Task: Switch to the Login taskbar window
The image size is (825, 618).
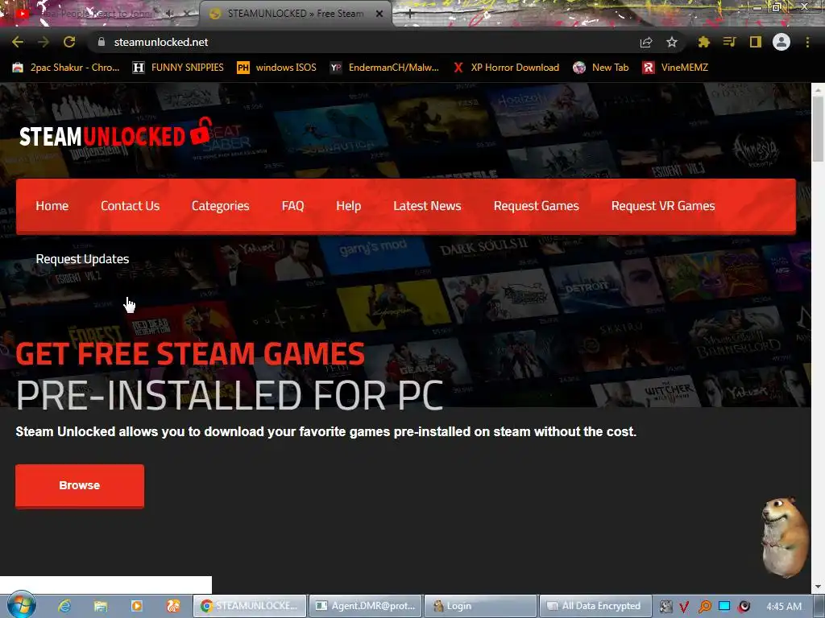Action: [x=480, y=606]
